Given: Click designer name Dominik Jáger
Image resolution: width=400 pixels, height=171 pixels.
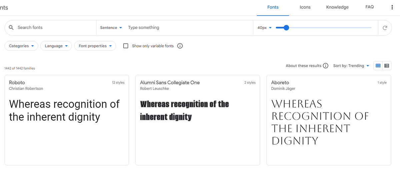Looking at the screenshot, I should (x=283, y=88).
